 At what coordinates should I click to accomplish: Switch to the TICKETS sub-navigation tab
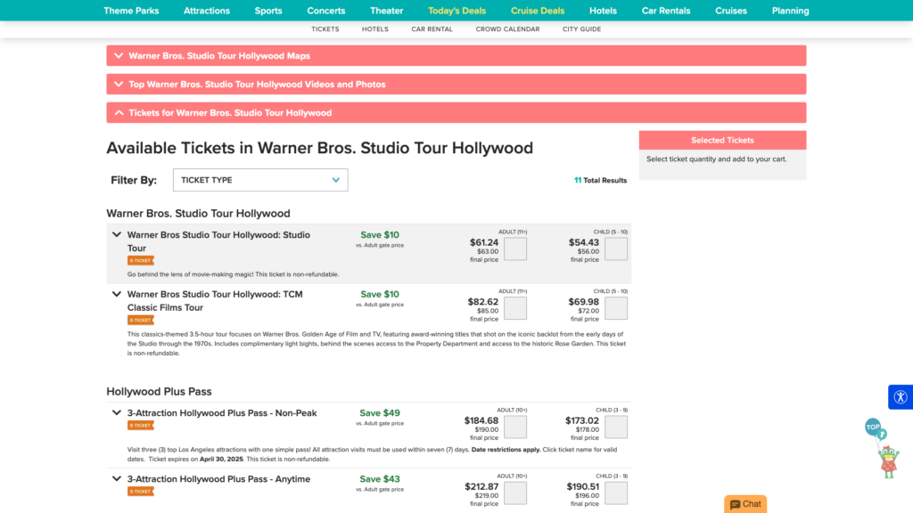[325, 29]
